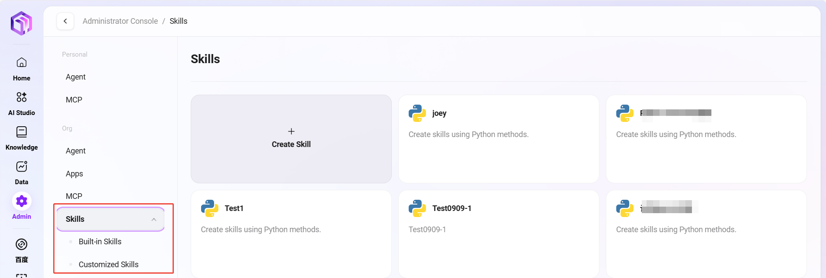Collapse the Skills menu chevron
Image resolution: width=826 pixels, height=278 pixels.
tap(154, 220)
